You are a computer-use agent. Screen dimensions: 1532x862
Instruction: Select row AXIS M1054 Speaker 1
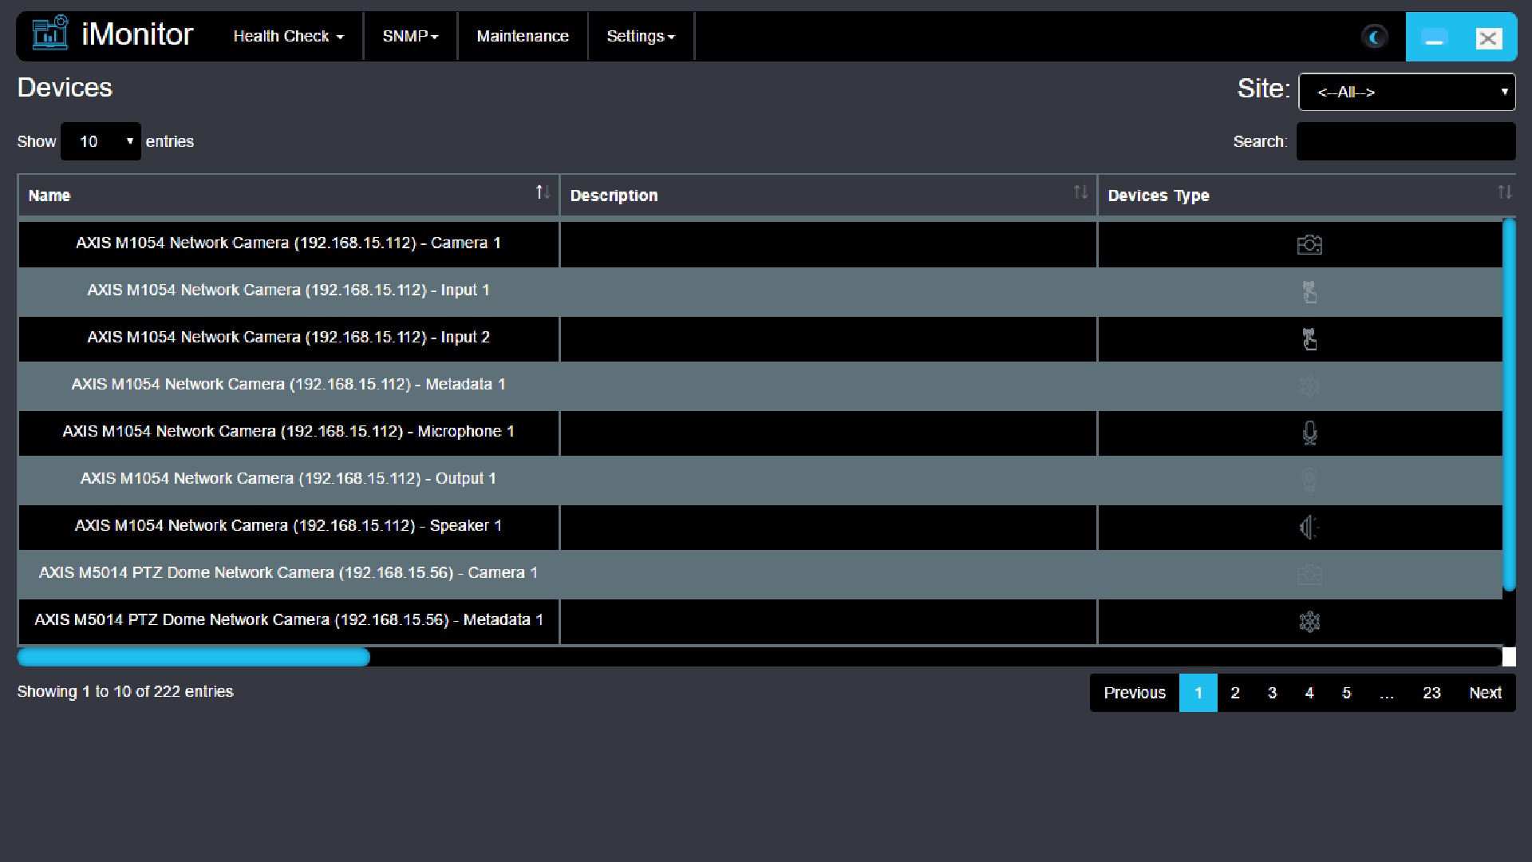click(x=760, y=527)
